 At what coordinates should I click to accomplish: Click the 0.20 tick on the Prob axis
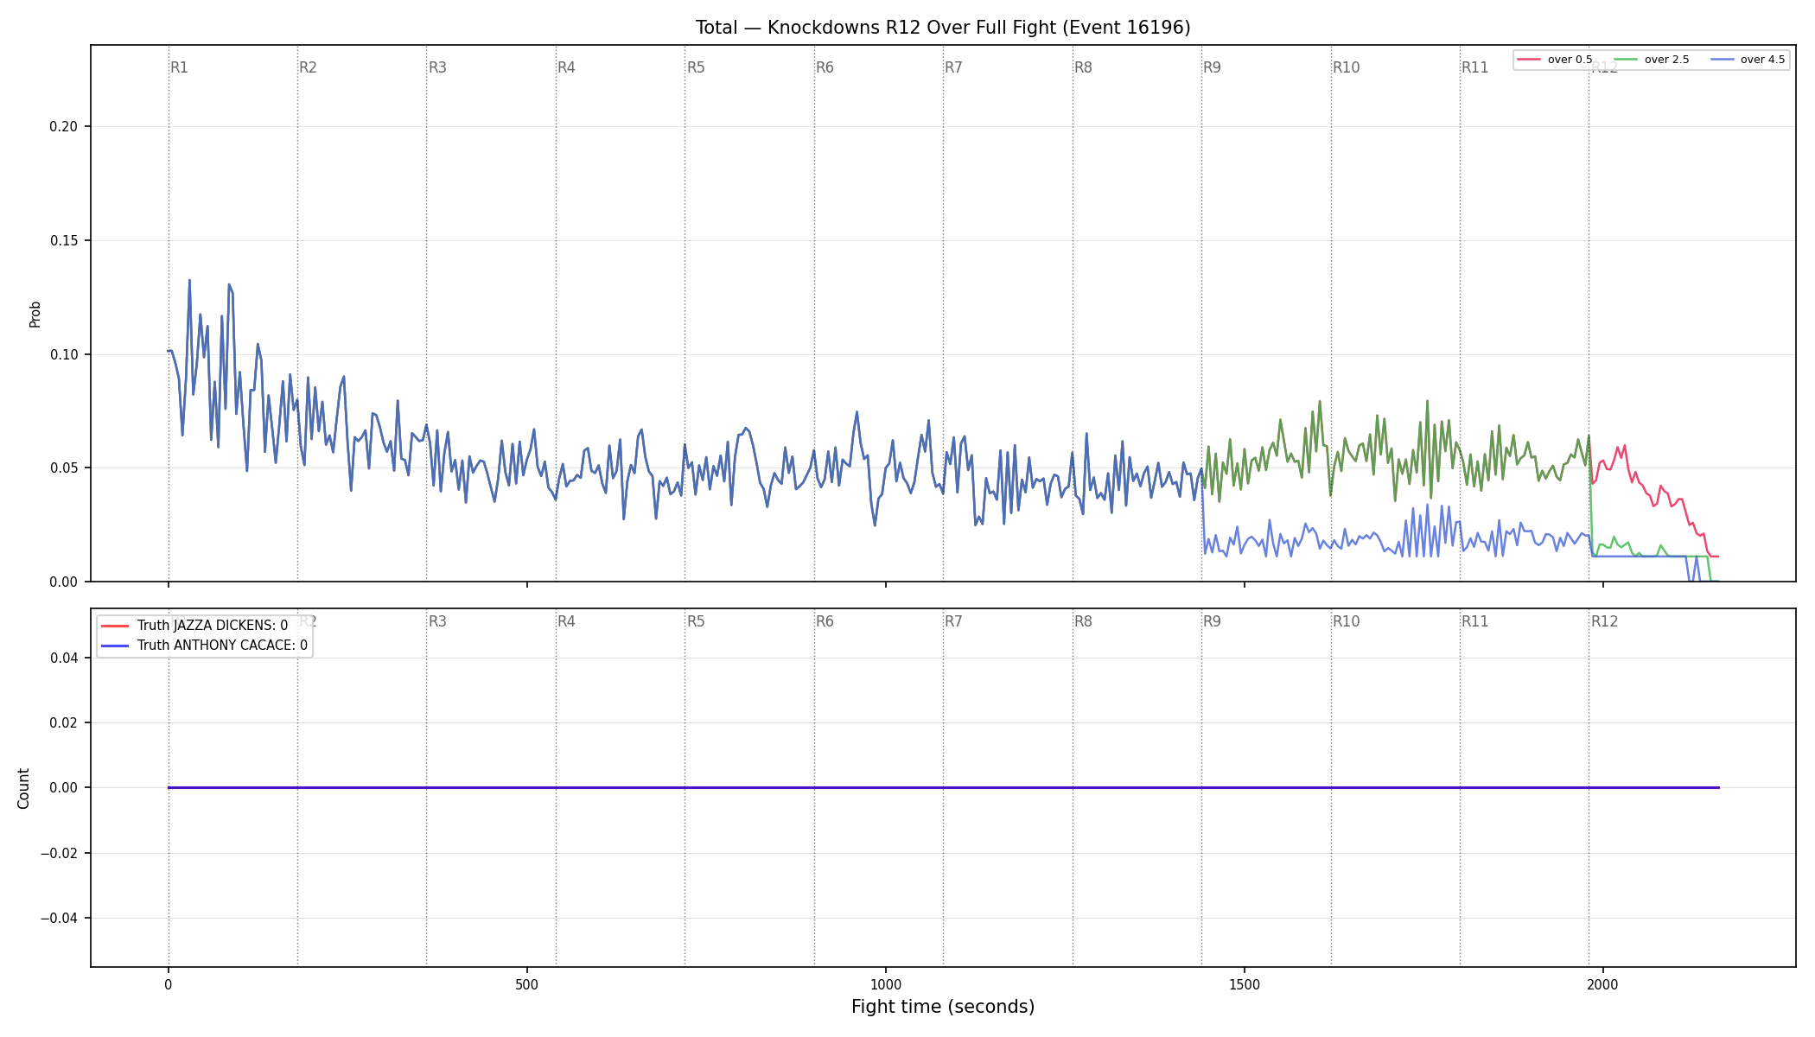(63, 126)
